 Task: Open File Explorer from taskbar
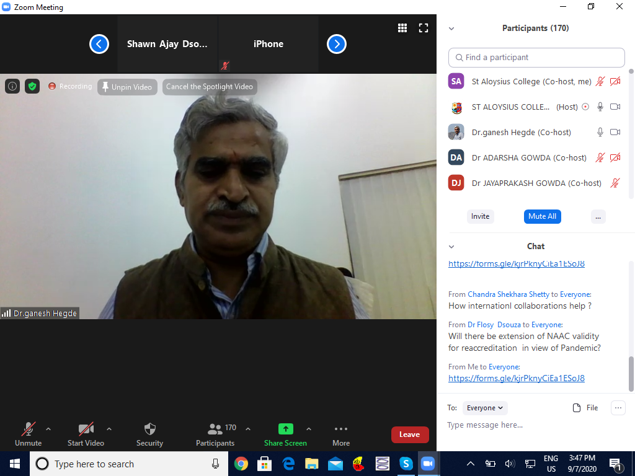pos(312,464)
